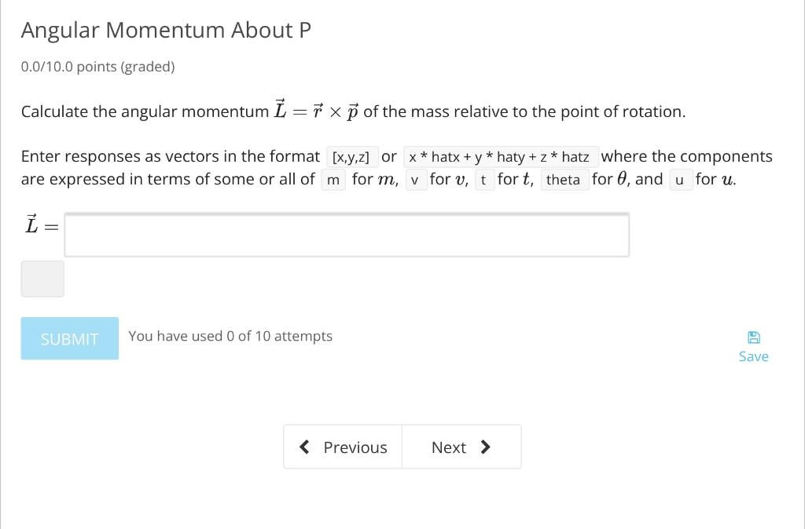Click the theta variable token
805x529 pixels.
pos(564,180)
